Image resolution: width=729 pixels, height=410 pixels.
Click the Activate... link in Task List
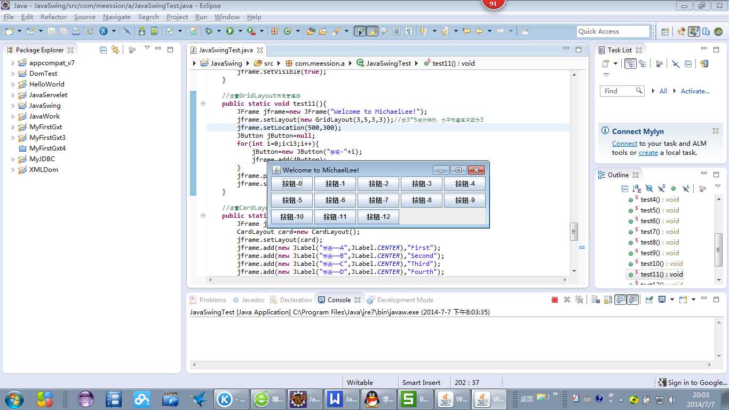(695, 91)
